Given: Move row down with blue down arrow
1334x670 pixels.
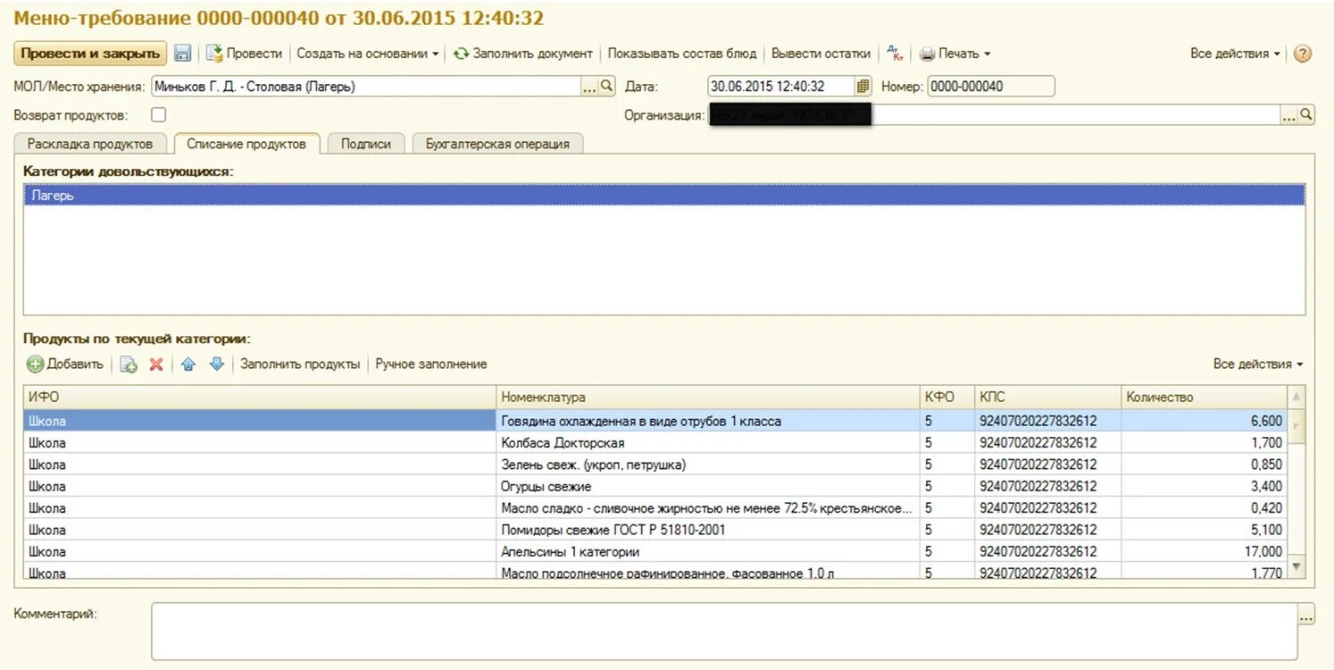Looking at the screenshot, I should pyautogui.click(x=216, y=364).
